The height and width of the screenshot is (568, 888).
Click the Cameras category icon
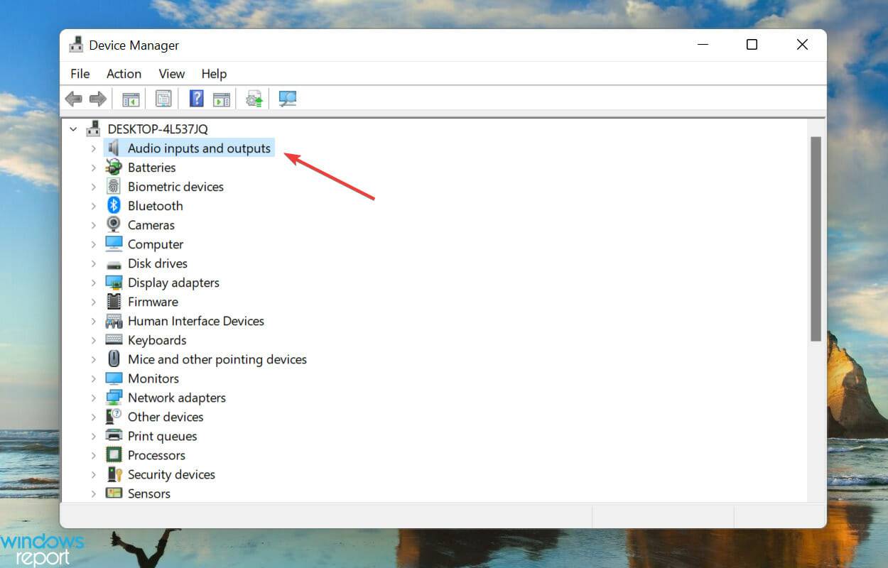pos(114,224)
